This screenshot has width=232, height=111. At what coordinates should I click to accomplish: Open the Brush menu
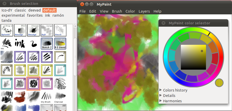pos(117,11)
